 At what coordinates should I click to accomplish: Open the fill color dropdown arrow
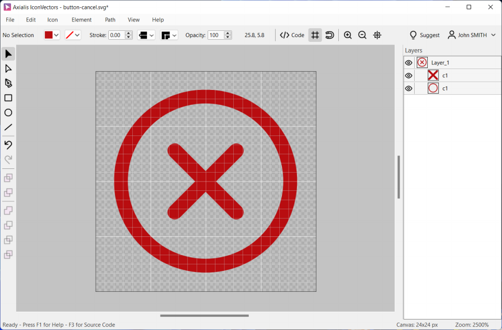tap(56, 35)
